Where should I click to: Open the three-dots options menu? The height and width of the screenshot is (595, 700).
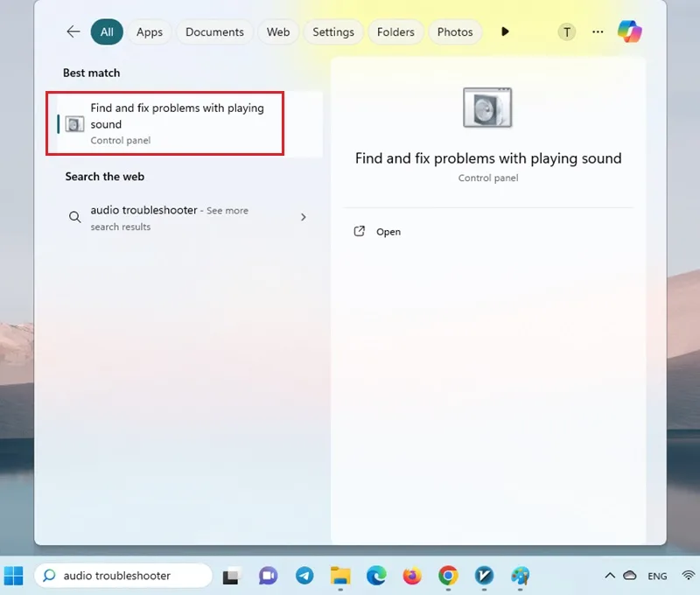598,31
